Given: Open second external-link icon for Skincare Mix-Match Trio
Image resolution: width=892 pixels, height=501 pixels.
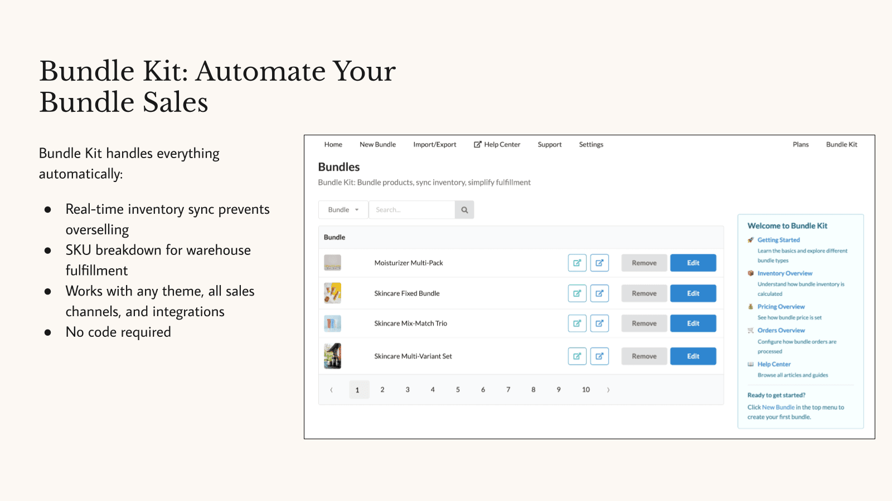Looking at the screenshot, I should [599, 323].
